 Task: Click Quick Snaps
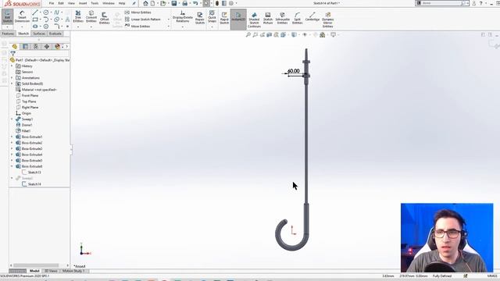(x=212, y=16)
